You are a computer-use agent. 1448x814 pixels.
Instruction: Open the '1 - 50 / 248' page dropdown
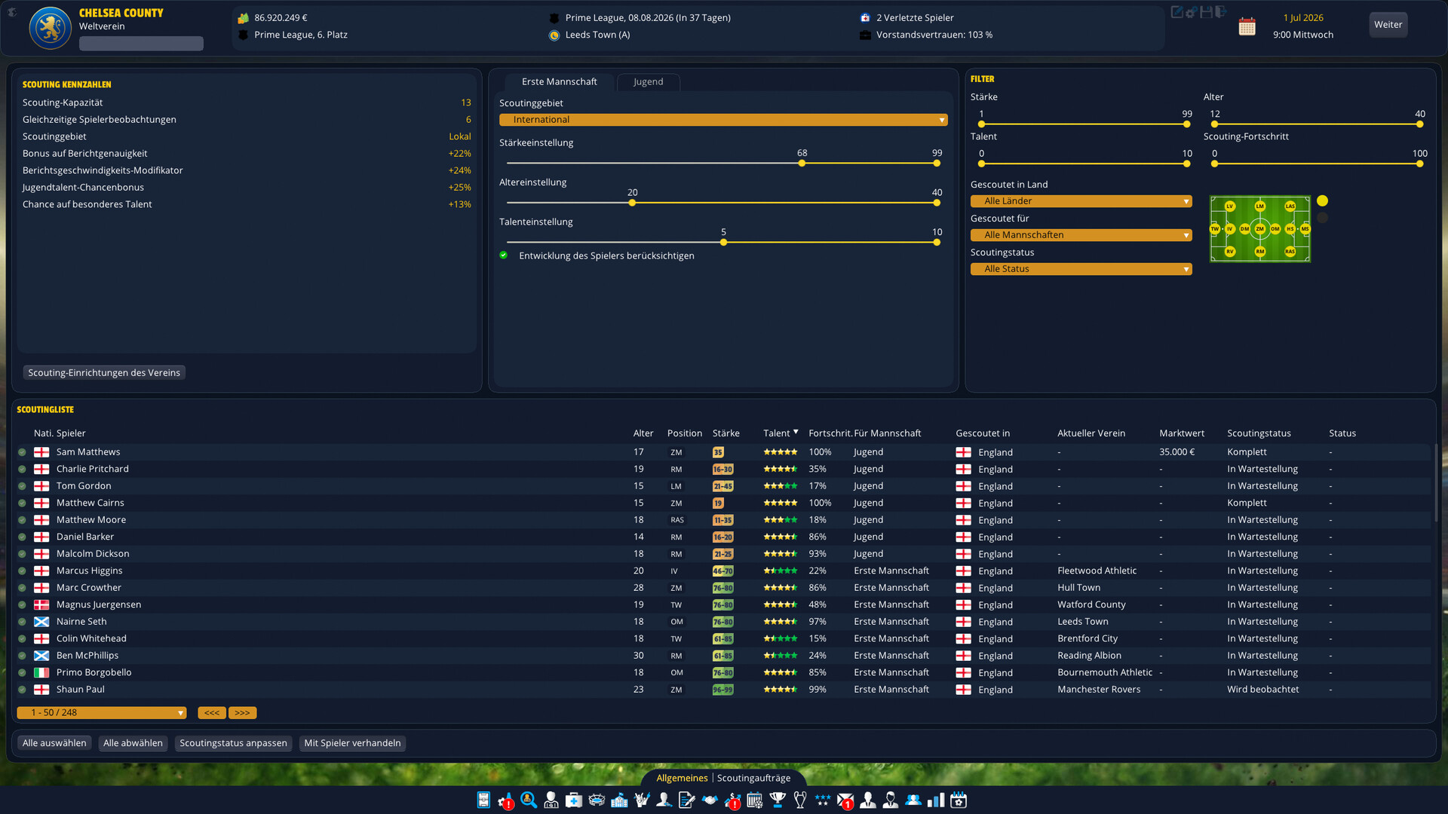102,713
